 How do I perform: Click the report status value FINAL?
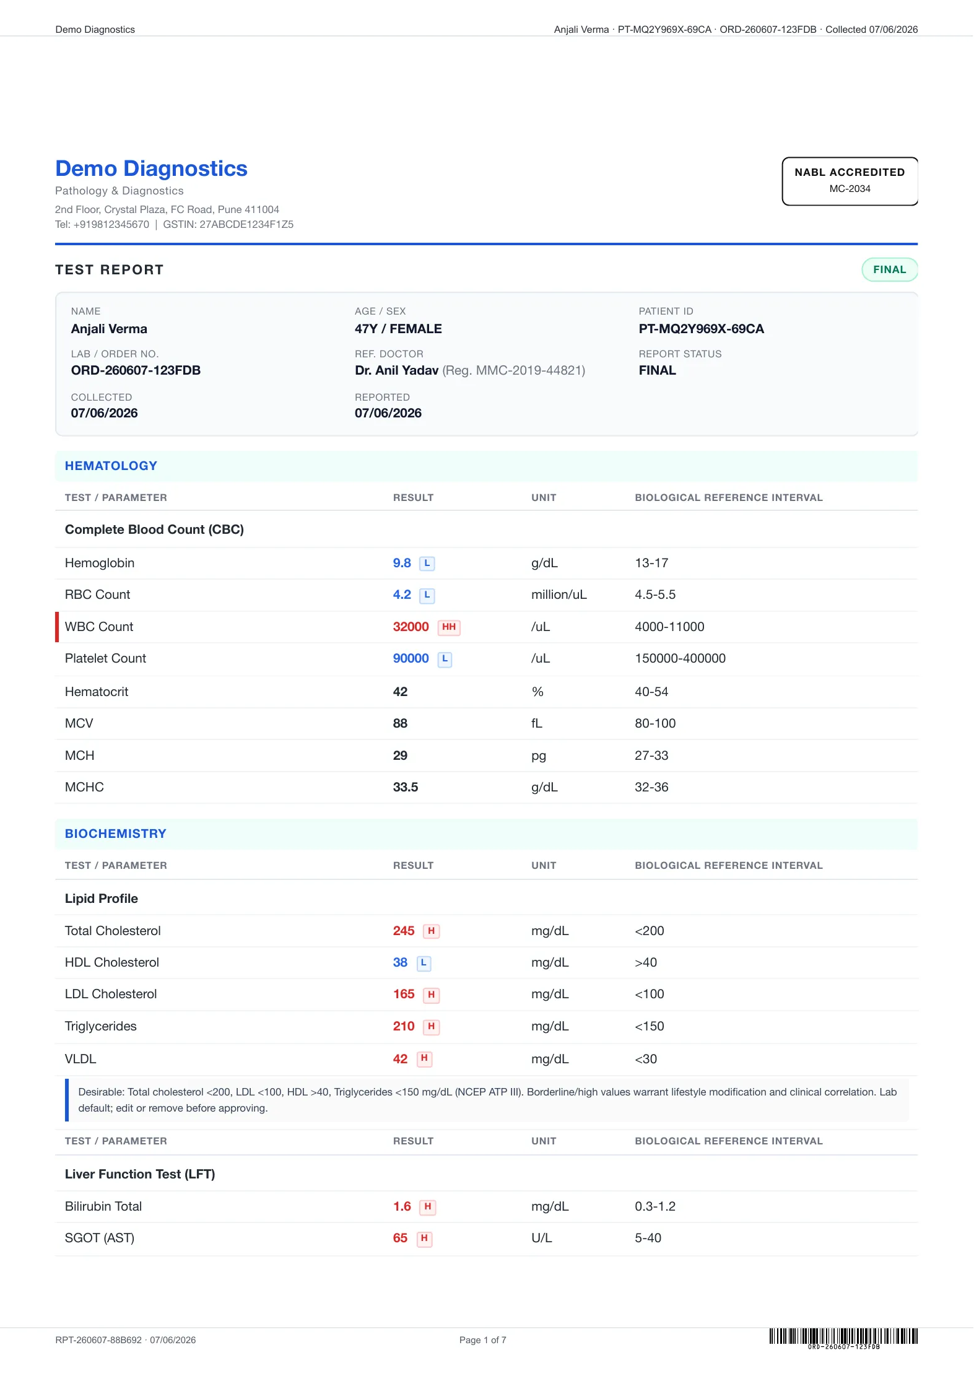[x=657, y=370]
